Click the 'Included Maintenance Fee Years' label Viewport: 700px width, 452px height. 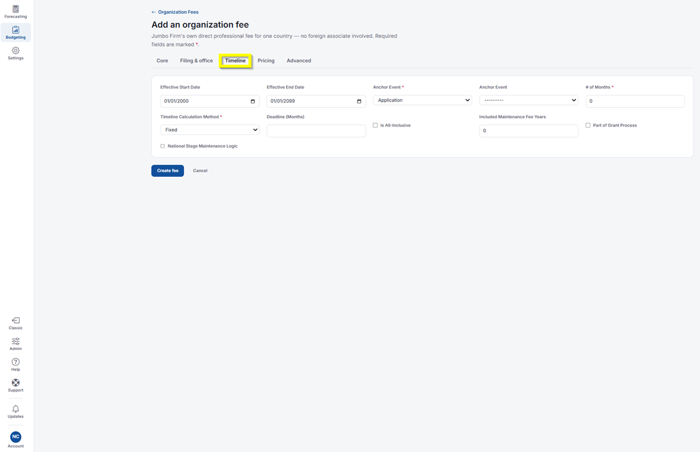click(x=513, y=117)
